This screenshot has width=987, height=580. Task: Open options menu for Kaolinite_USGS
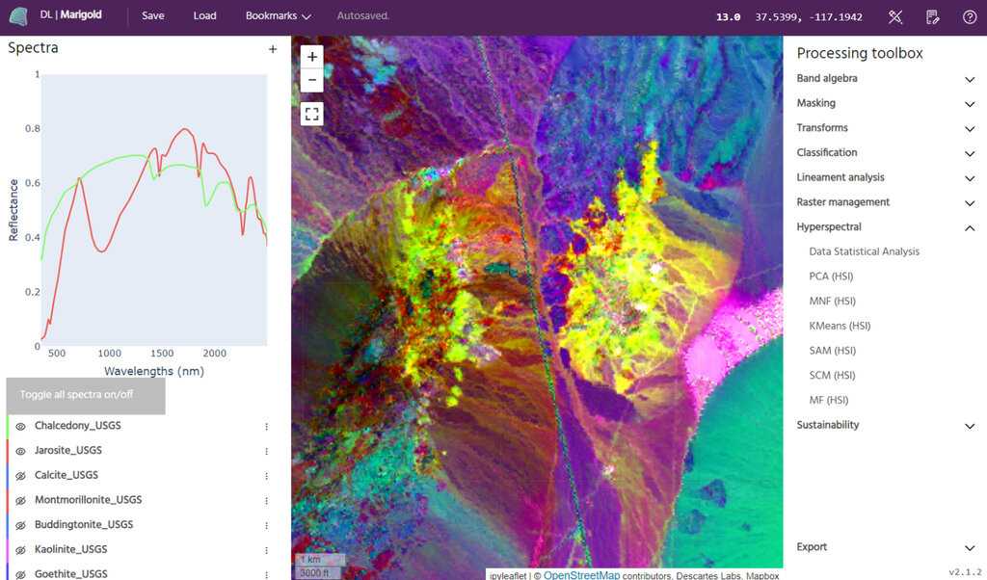[267, 550]
